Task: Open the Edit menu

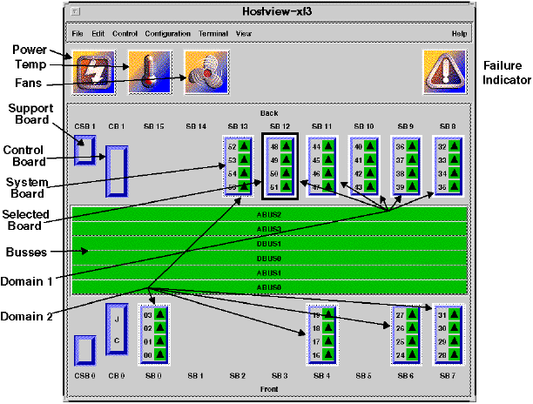Action: 97,33
